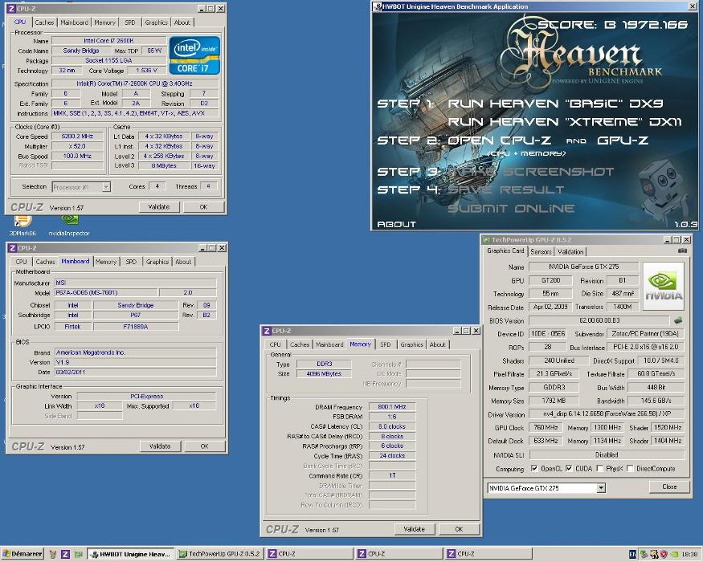Click the Memory Size value 1792 MB
Screen dimensions: 703x562
(x=554, y=401)
